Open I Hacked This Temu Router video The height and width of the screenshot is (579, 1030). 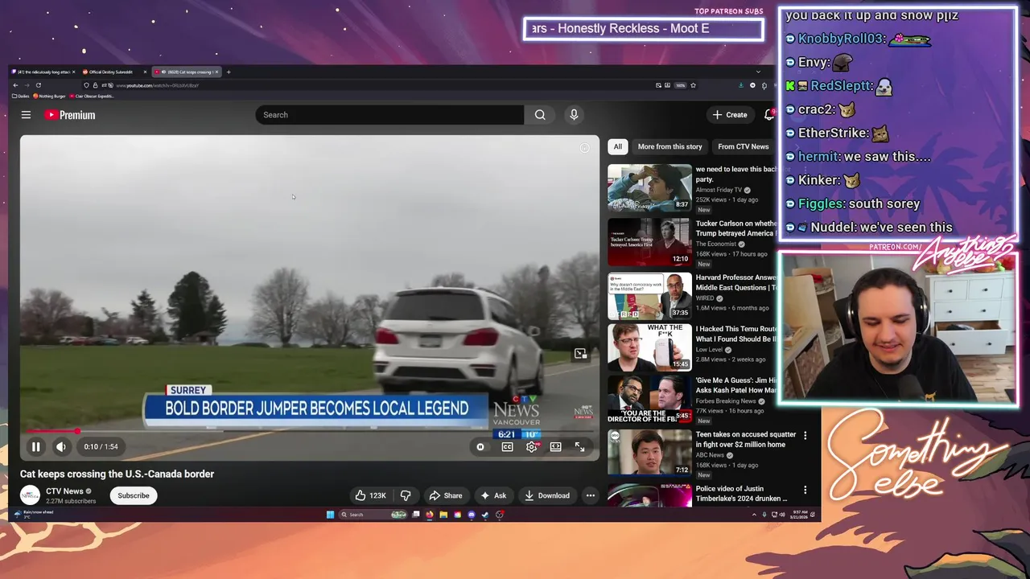pos(649,347)
